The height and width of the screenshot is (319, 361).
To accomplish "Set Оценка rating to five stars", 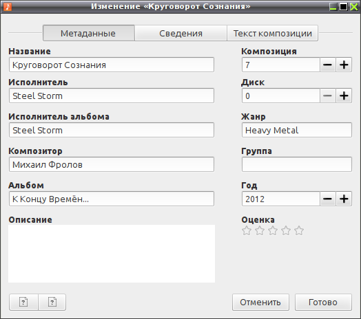I will click(299, 230).
